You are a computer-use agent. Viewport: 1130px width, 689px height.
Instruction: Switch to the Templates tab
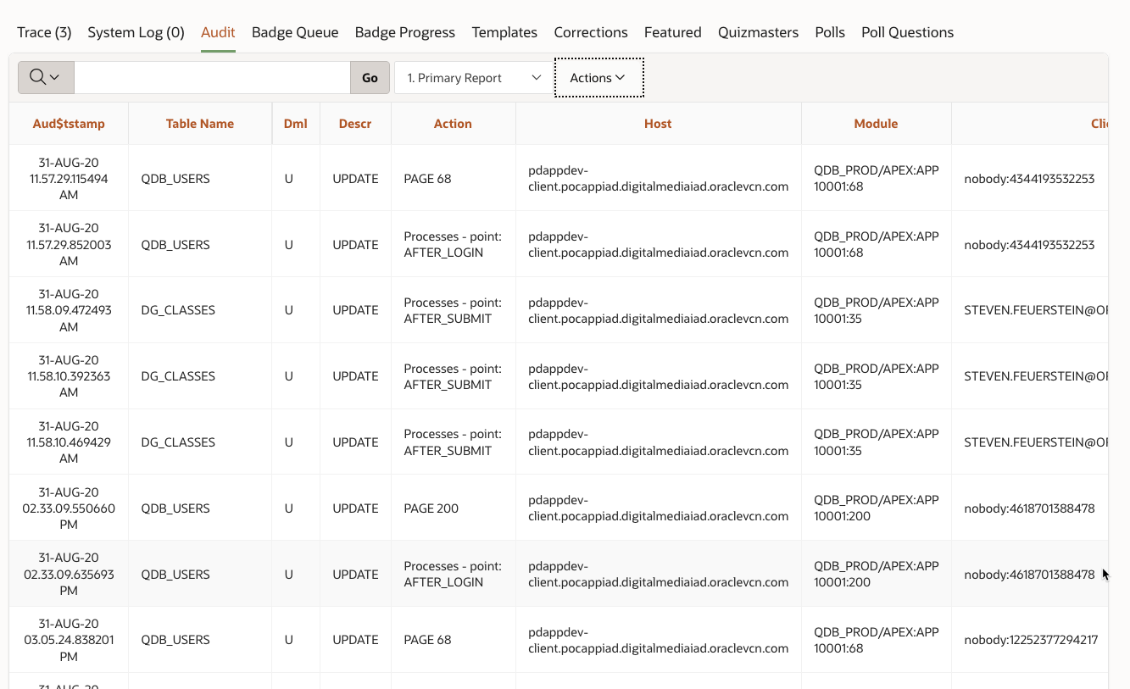click(x=504, y=32)
